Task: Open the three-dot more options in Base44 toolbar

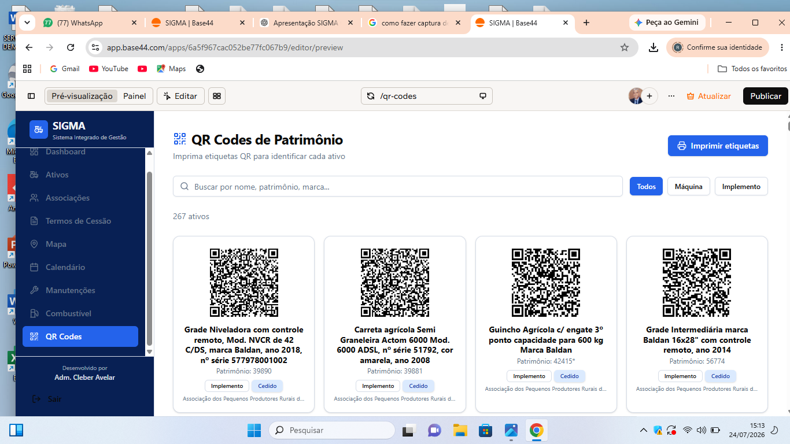Action: pos(671,96)
